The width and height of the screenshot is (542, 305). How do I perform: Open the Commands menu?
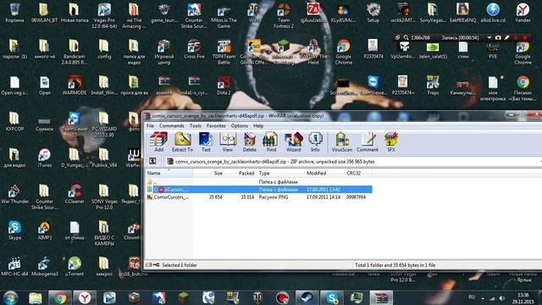coord(171,126)
